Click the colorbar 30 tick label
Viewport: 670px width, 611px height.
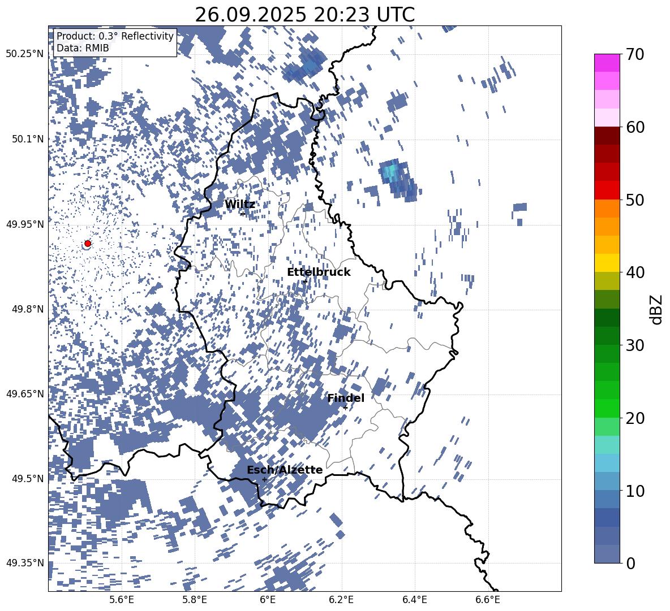pyautogui.click(x=635, y=345)
